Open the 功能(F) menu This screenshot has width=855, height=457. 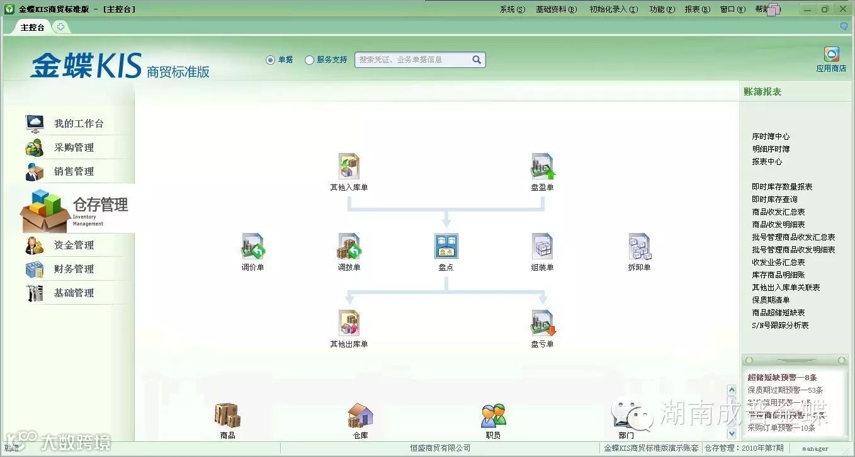[x=662, y=9]
